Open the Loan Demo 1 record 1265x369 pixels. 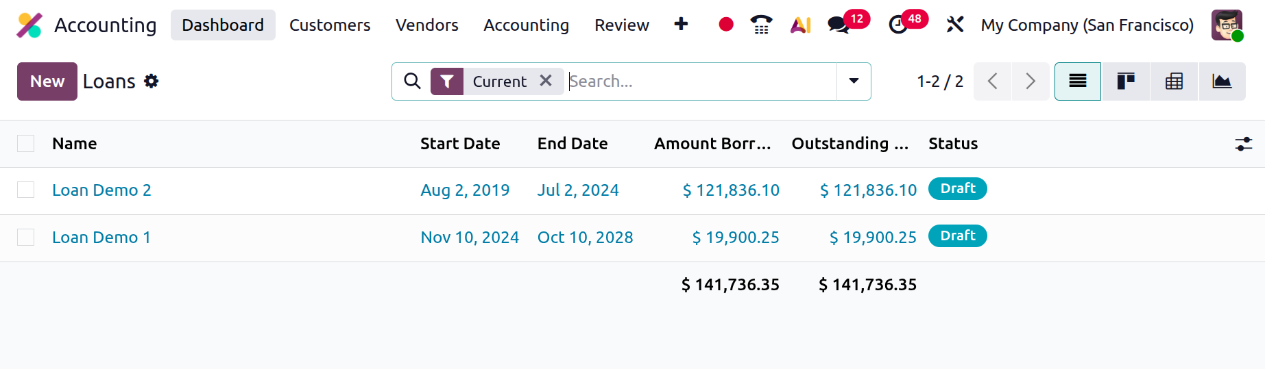click(x=101, y=238)
